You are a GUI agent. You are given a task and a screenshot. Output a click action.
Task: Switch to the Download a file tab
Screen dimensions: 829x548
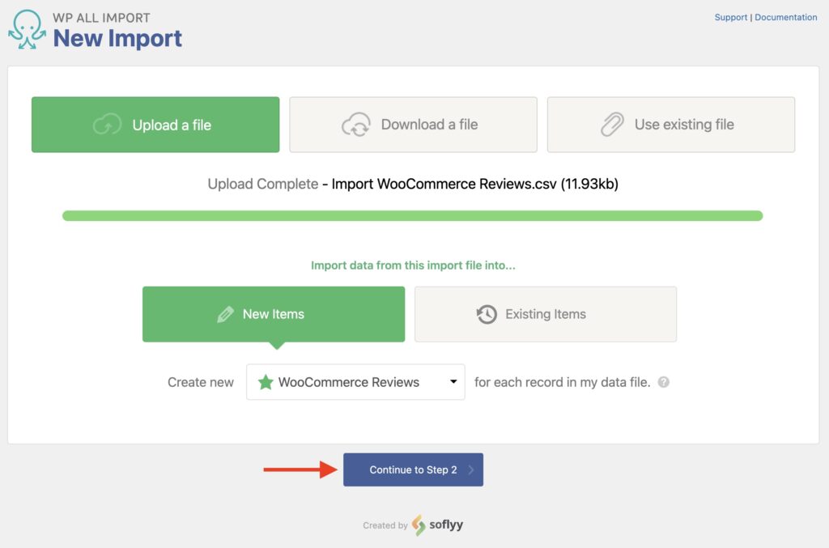(x=413, y=124)
